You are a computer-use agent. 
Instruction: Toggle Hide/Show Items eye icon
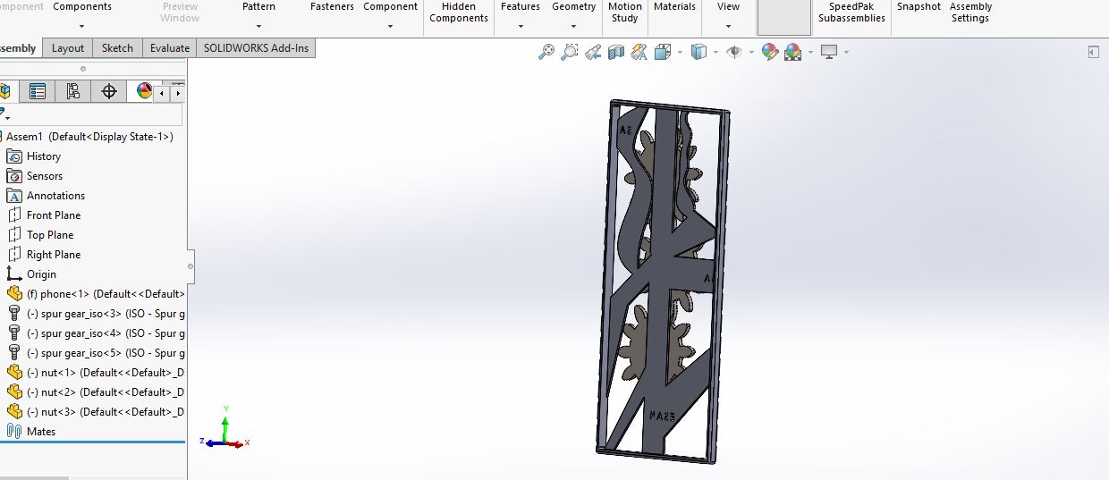point(733,53)
